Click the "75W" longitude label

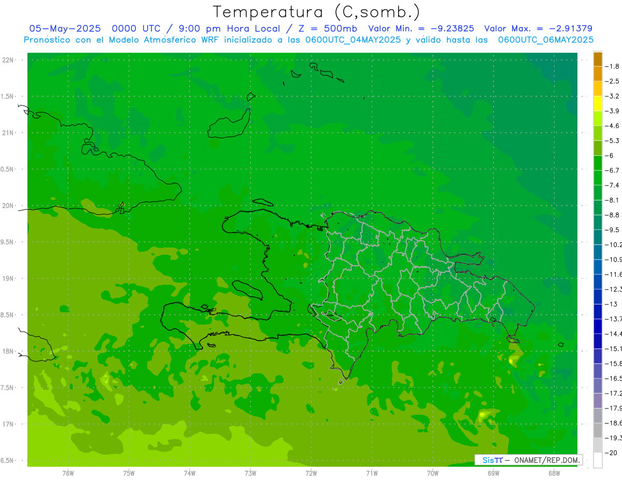[129, 473]
